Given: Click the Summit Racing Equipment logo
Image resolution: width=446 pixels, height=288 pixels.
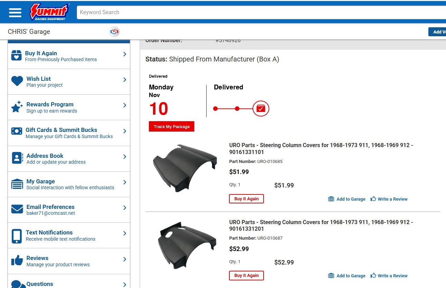Looking at the screenshot, I should click(x=49, y=12).
